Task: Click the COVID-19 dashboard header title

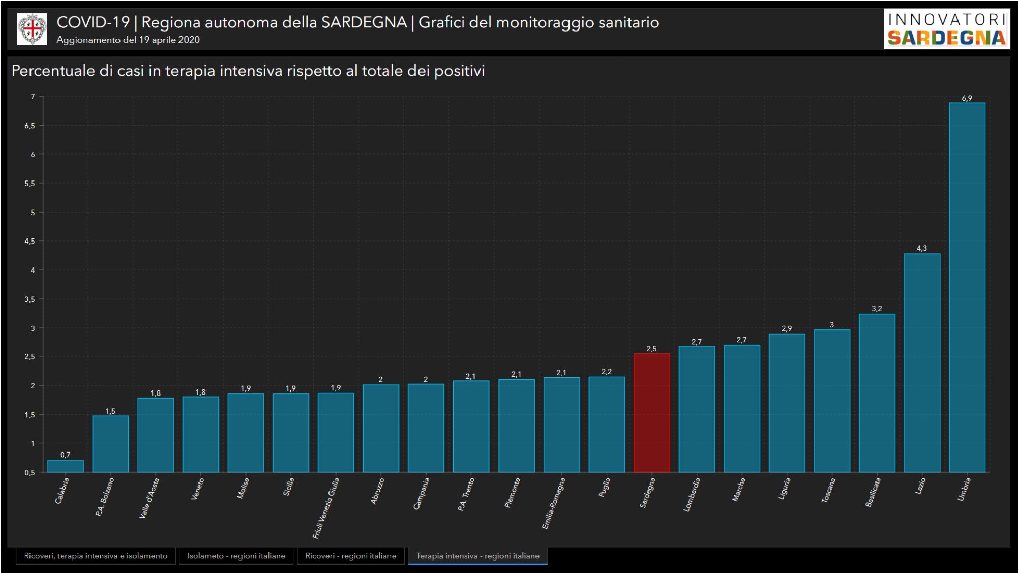Action: point(357,22)
